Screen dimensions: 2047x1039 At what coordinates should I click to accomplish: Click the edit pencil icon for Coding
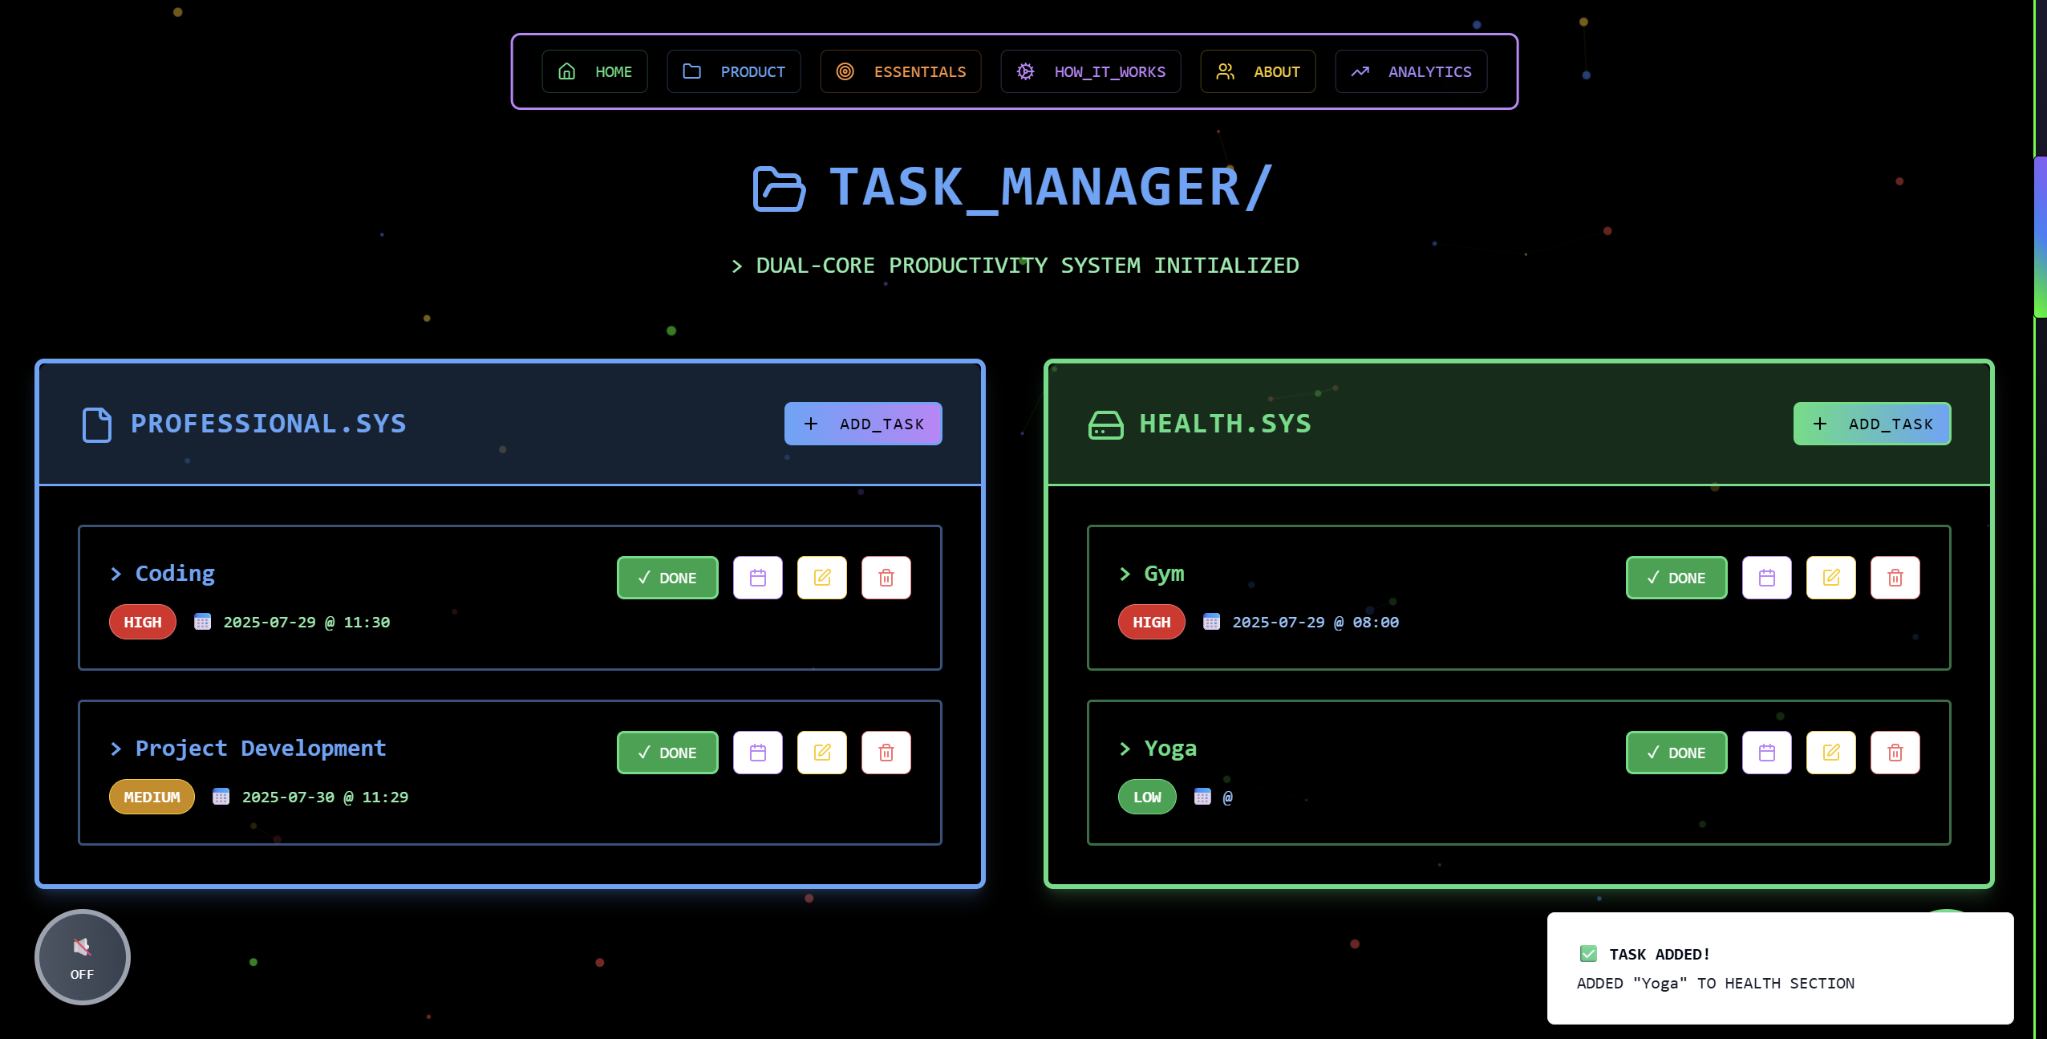(821, 578)
